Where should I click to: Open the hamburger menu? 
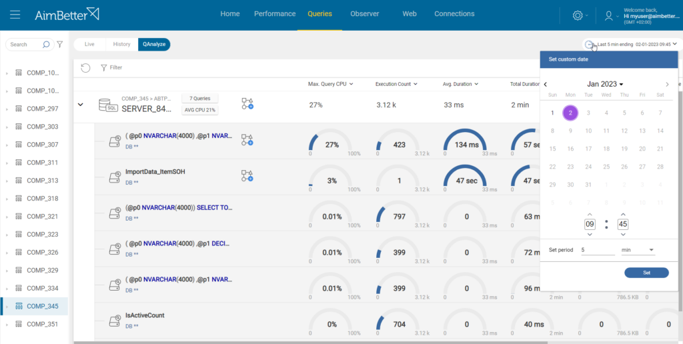(x=15, y=15)
